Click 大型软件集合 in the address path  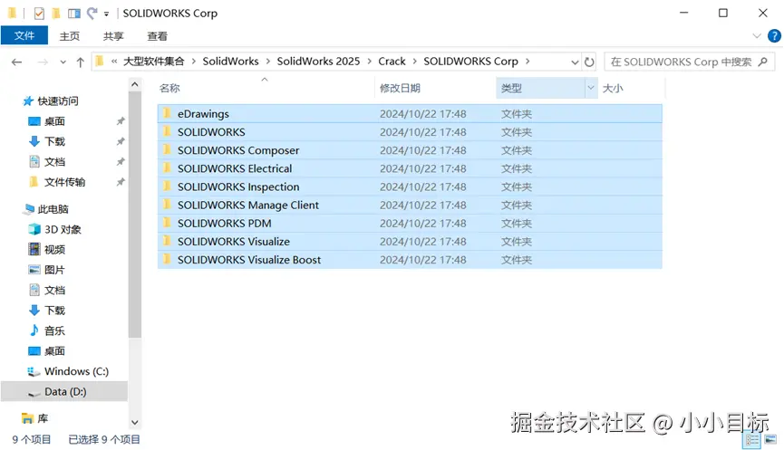coord(153,62)
